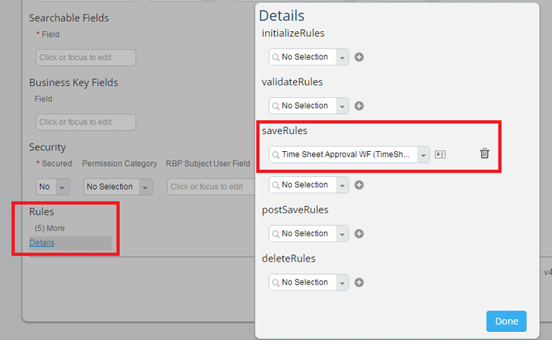Expand the initializeRules No Selection dropdown
552x340 pixels.
coord(342,57)
